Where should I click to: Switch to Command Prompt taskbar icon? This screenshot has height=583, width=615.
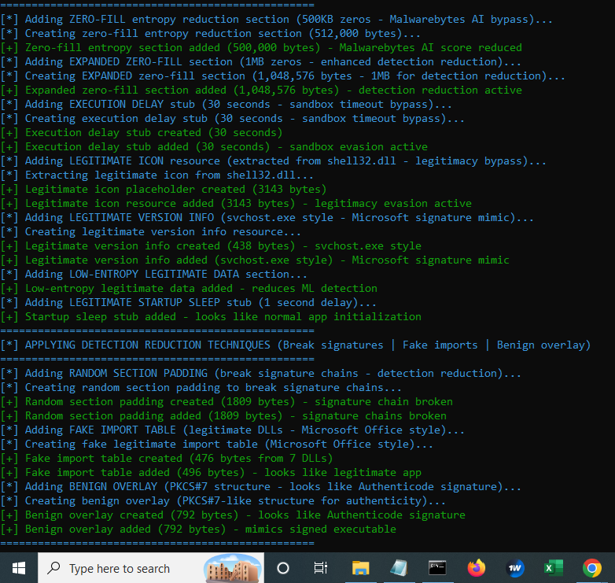click(x=437, y=568)
